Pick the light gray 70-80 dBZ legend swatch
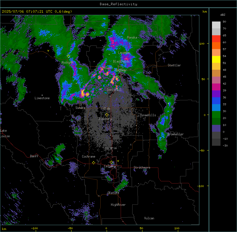 [216, 25]
